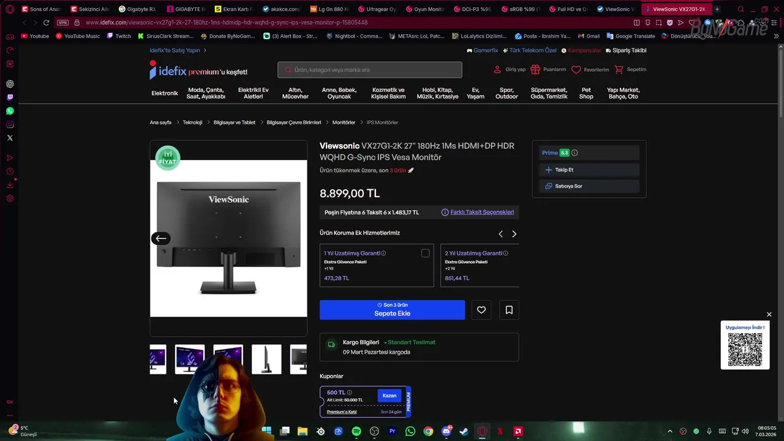Click Premium'a Katıl link on coupon
The image size is (784, 441).
(342, 412)
